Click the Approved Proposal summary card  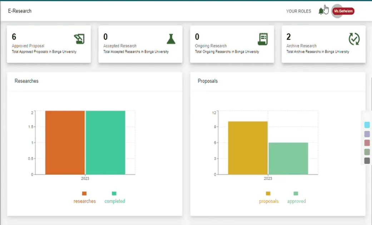(49, 44)
